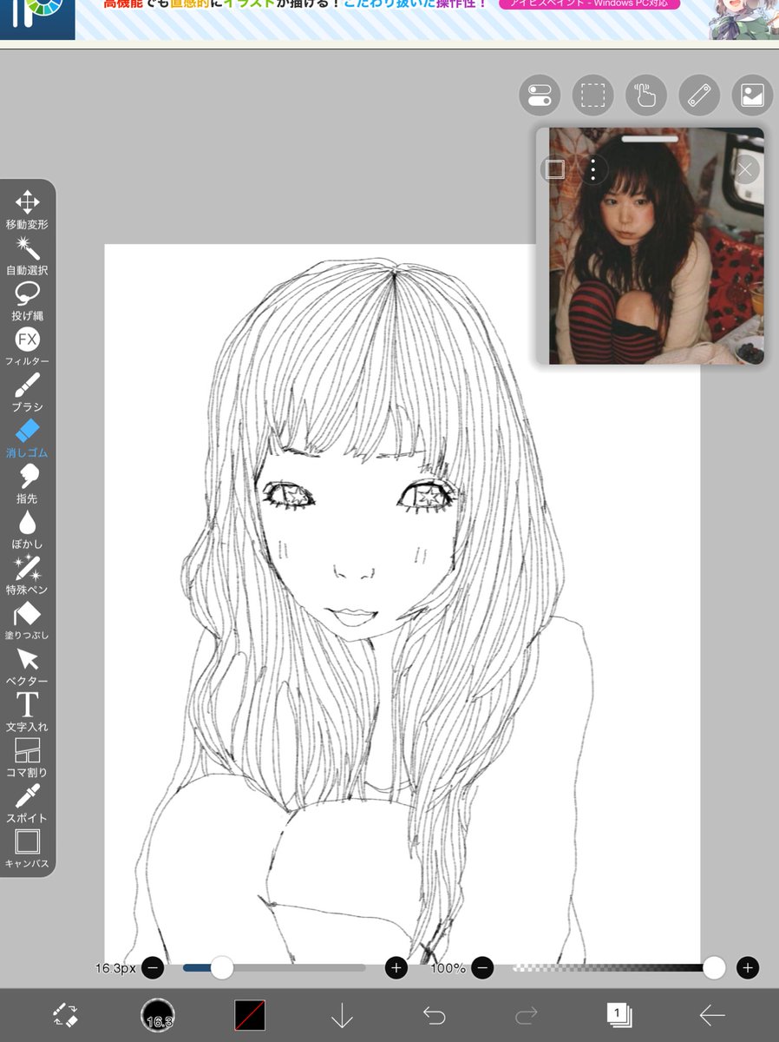The height and width of the screenshot is (1042, 779).
Task: Click the brush thickness slider handle
Action: tap(222, 967)
